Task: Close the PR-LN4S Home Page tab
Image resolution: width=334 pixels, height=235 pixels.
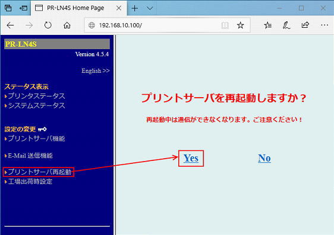Action: point(119,8)
